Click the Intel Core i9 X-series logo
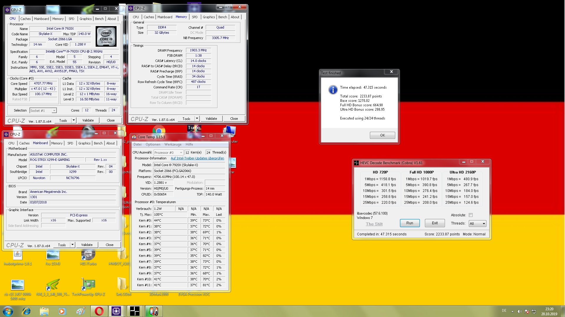 coord(106,36)
